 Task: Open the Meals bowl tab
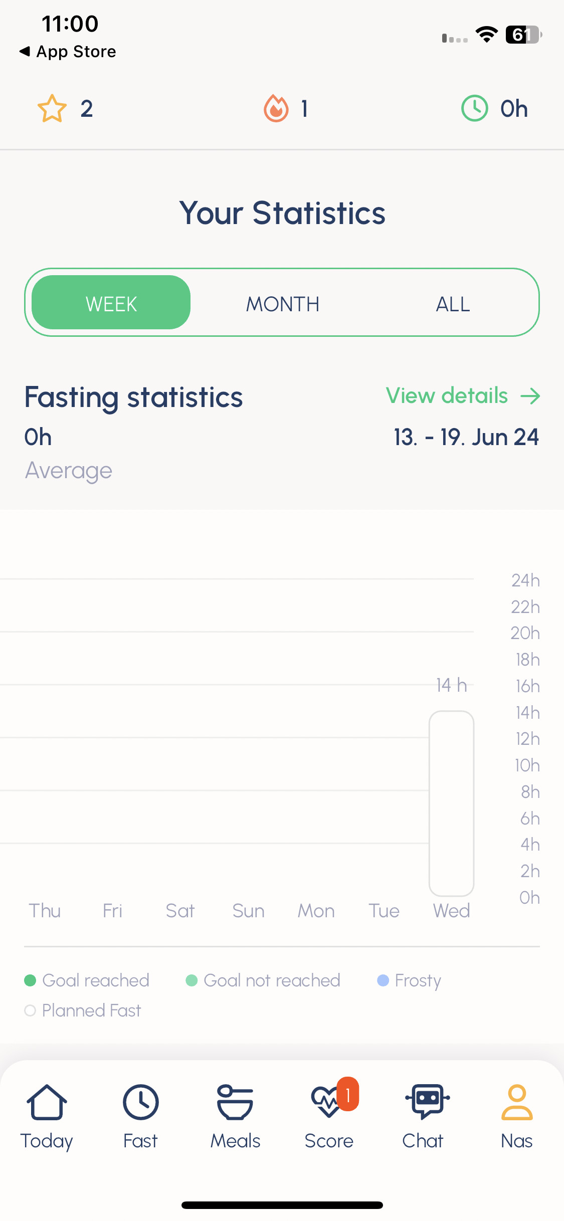click(x=235, y=1116)
